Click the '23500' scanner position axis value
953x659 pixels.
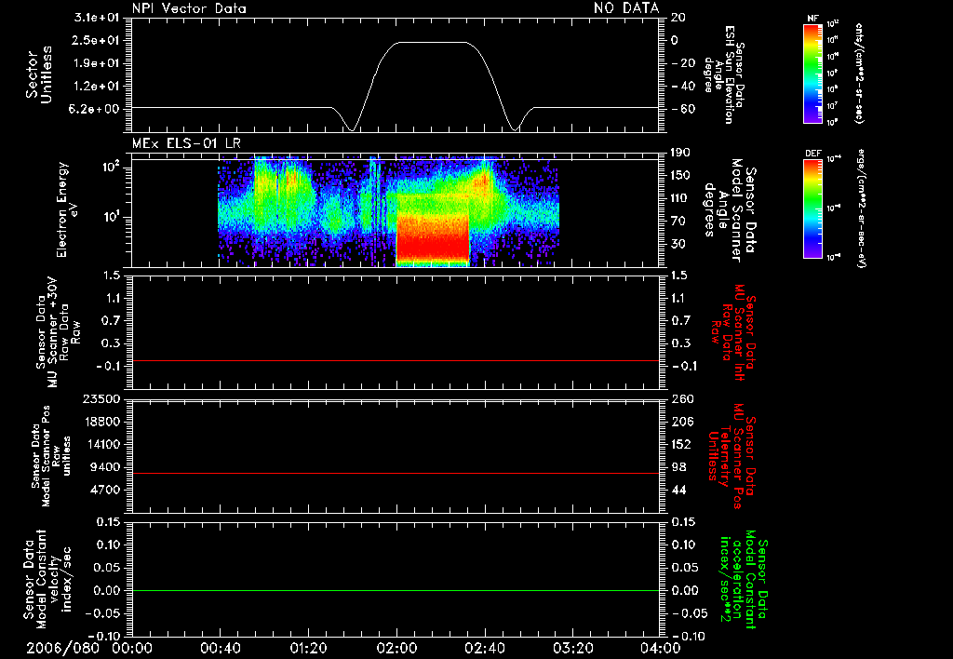tap(101, 398)
